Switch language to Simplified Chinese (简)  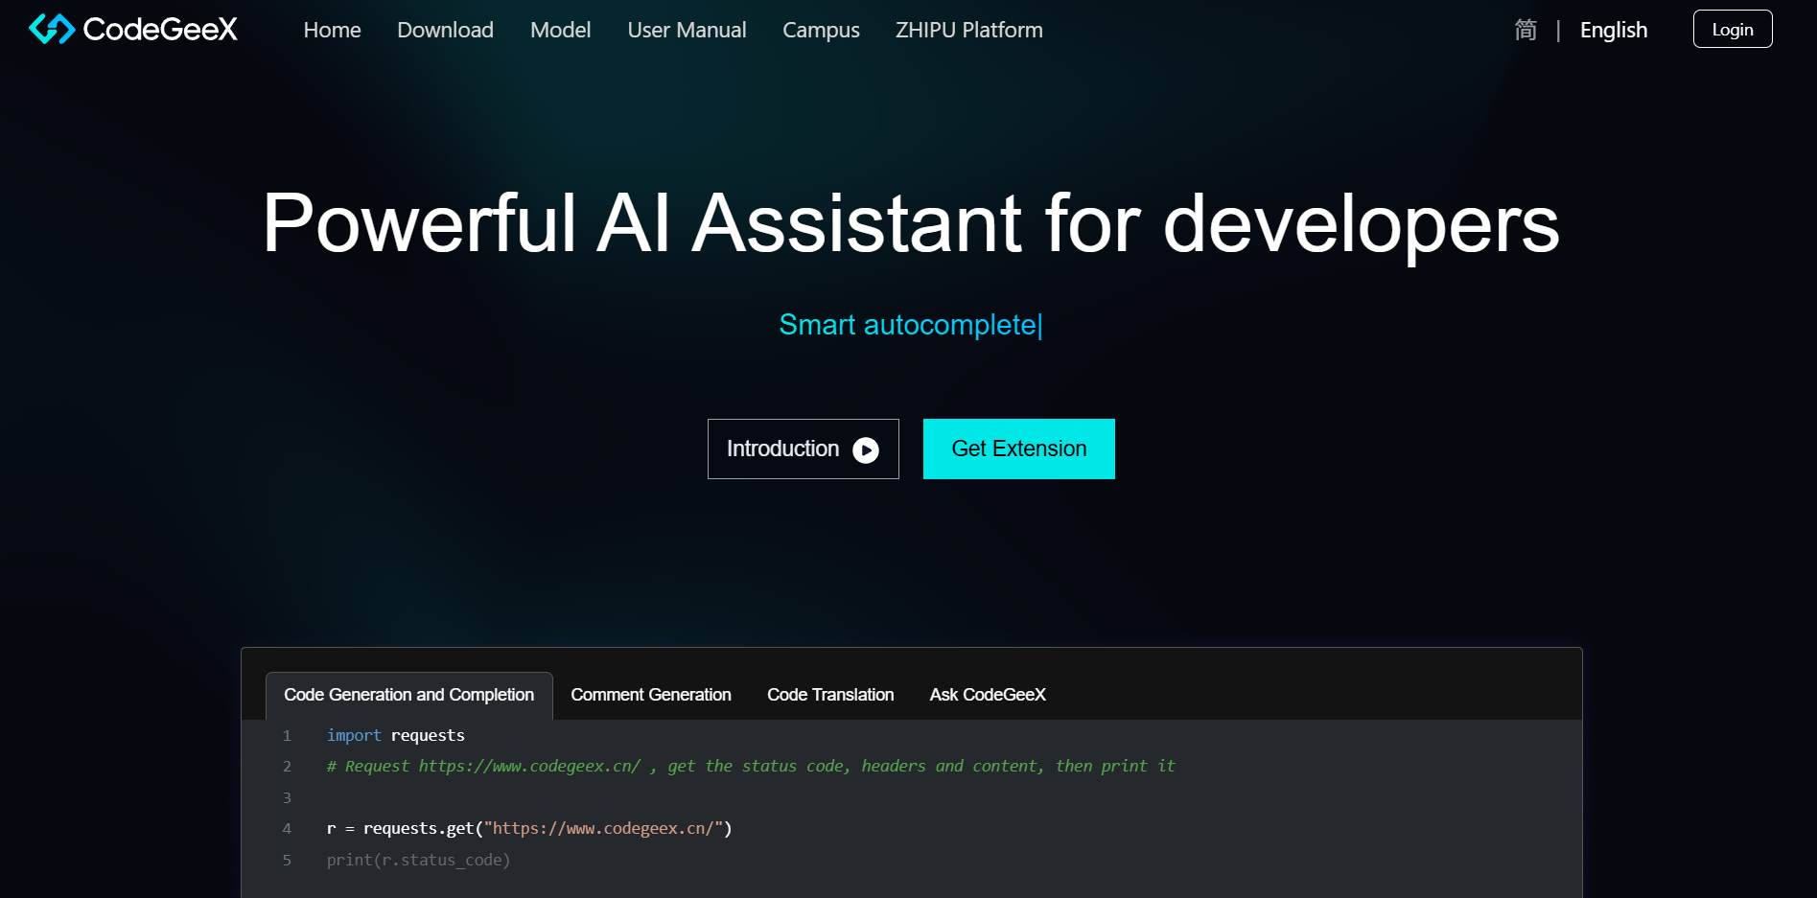pyautogui.click(x=1526, y=30)
